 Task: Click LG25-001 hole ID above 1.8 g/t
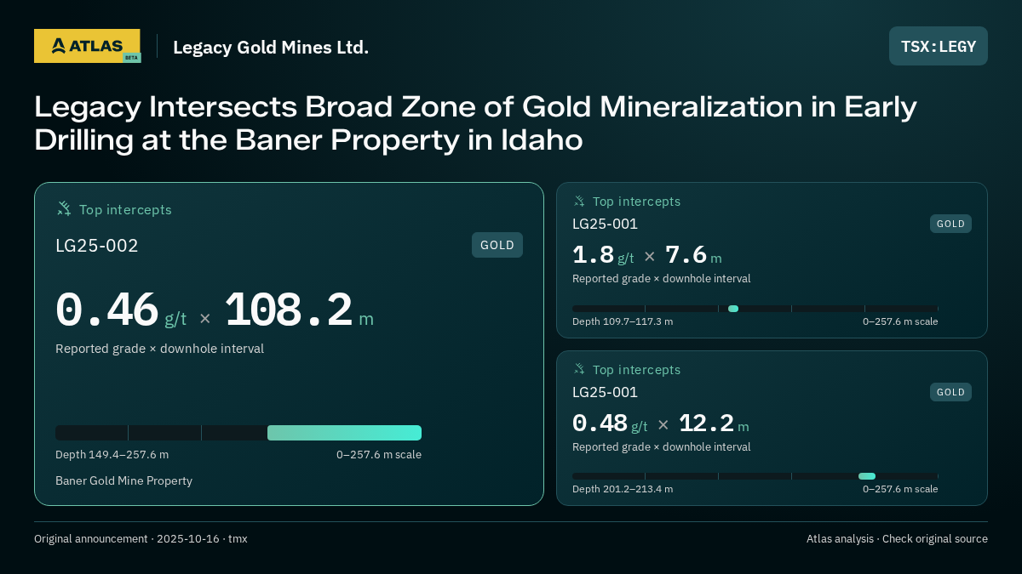click(605, 224)
